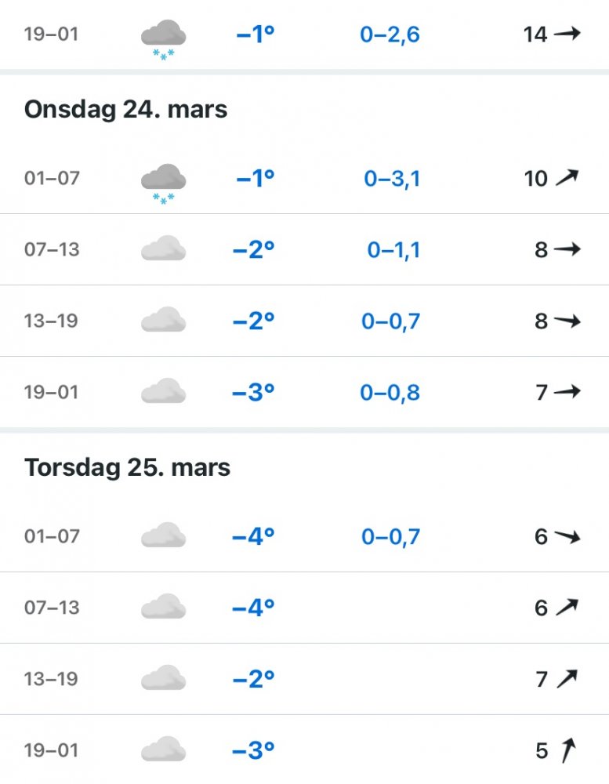Screen dimensions: 609x784
Task: Tap the wind arrow beside wind speed 10
Action: [567, 178]
